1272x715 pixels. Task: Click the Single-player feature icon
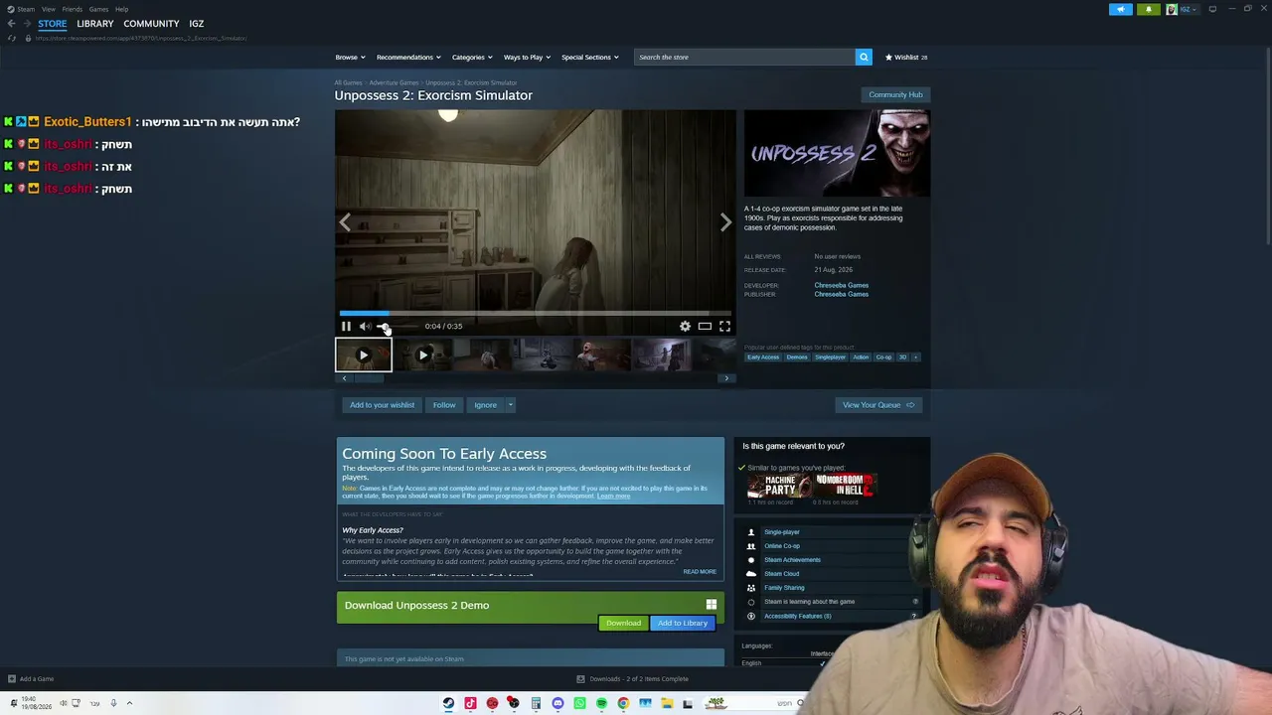(x=751, y=532)
